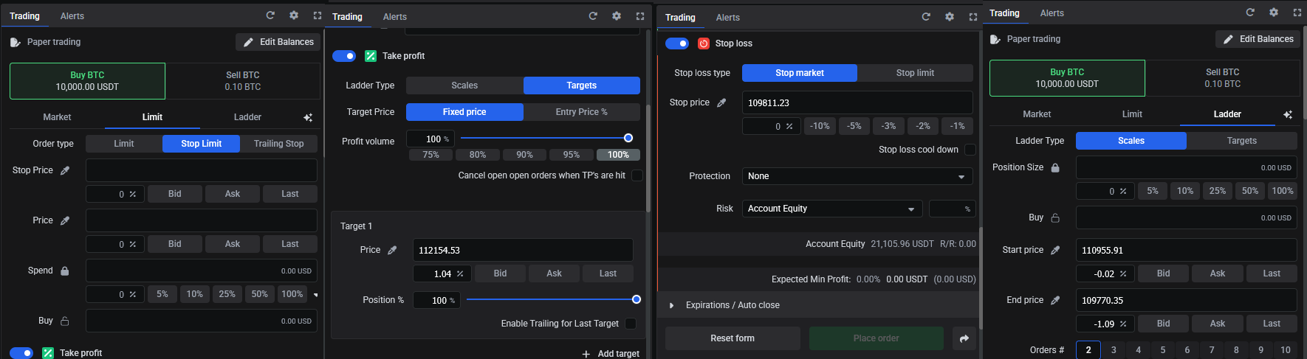Click the 25% button under Position Size
Viewport: 1307px width, 359px height.
1218,191
